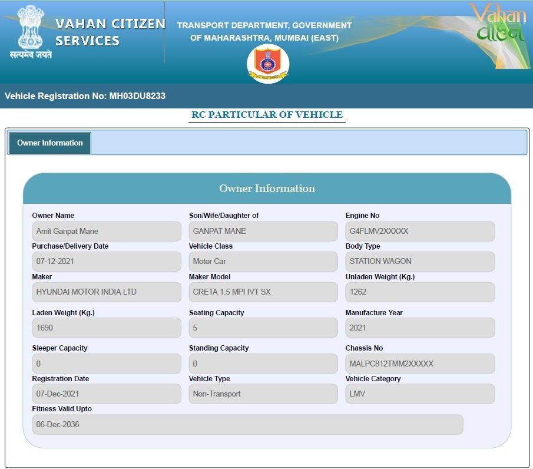This screenshot has width=533, height=469.
Task: Click the Chassis No label
Action: [x=364, y=348]
